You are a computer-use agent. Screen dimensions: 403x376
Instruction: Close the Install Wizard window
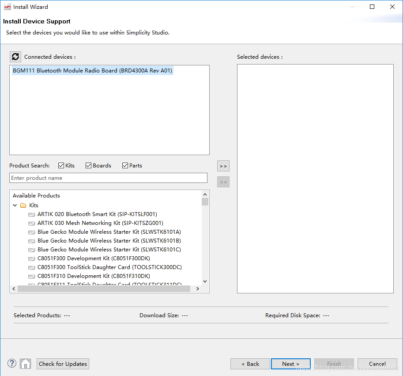(392, 7)
